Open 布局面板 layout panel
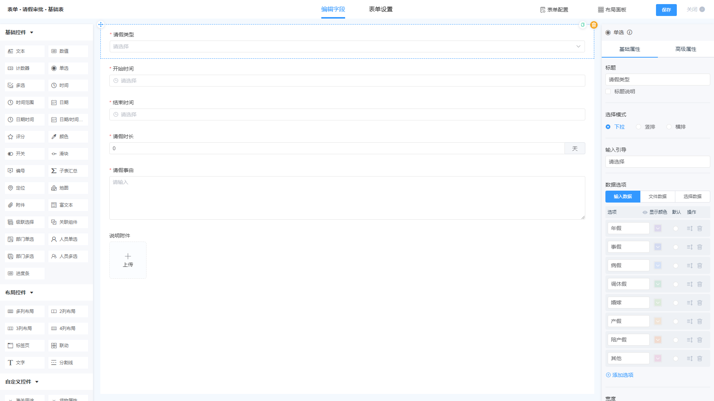Viewport: 714px width, 401px height. [x=612, y=10]
